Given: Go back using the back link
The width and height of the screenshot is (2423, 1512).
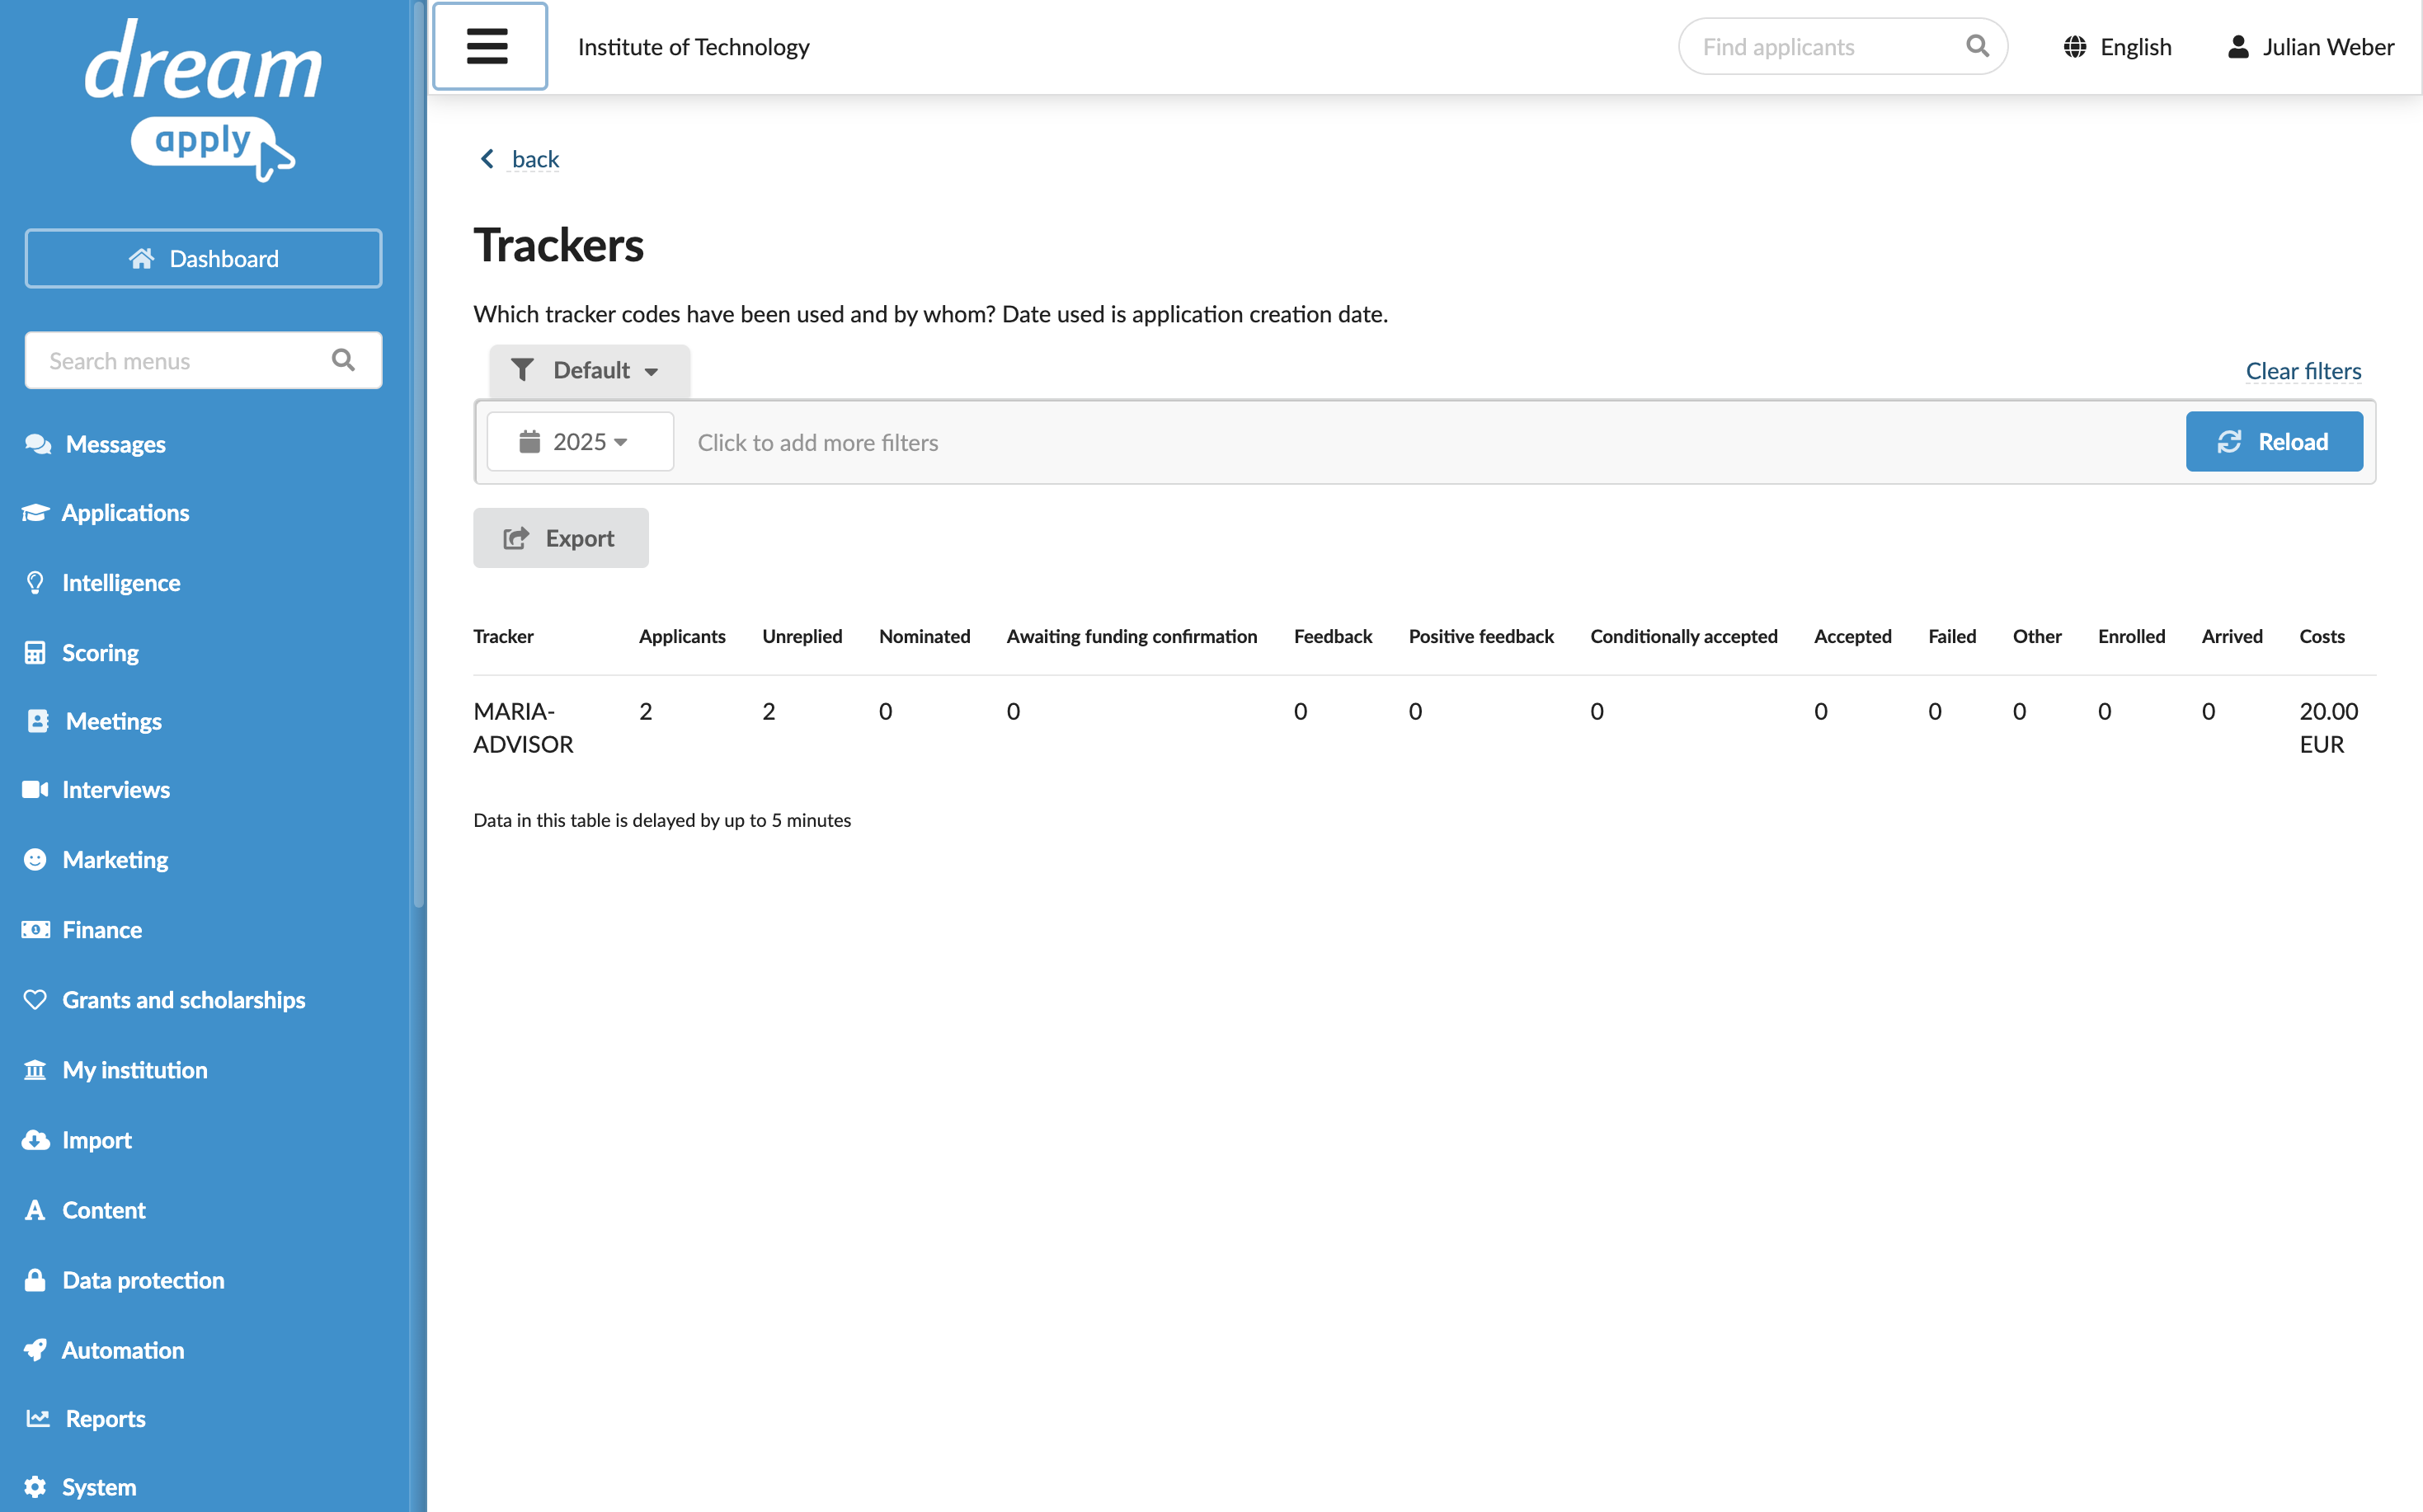Looking at the screenshot, I should (535, 159).
